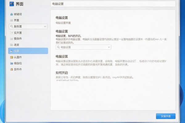Viewport: 185px width, 123px height.
Task: Choose the 类条件 sidebar item
Action: point(18,39)
